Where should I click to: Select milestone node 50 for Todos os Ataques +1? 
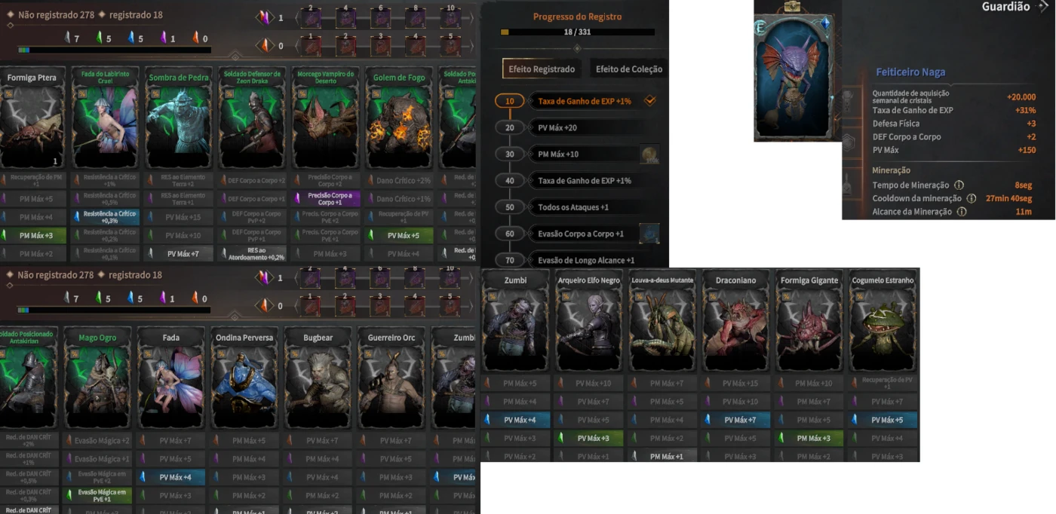click(x=510, y=207)
